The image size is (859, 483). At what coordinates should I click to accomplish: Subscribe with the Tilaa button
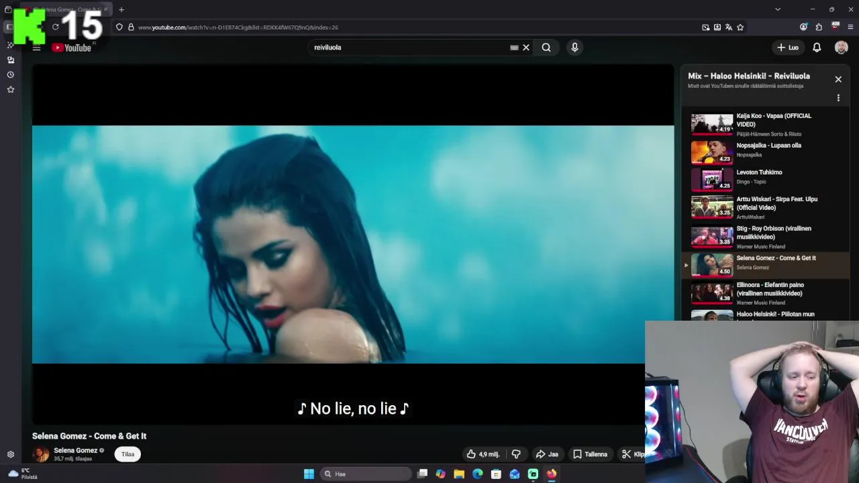pos(128,454)
